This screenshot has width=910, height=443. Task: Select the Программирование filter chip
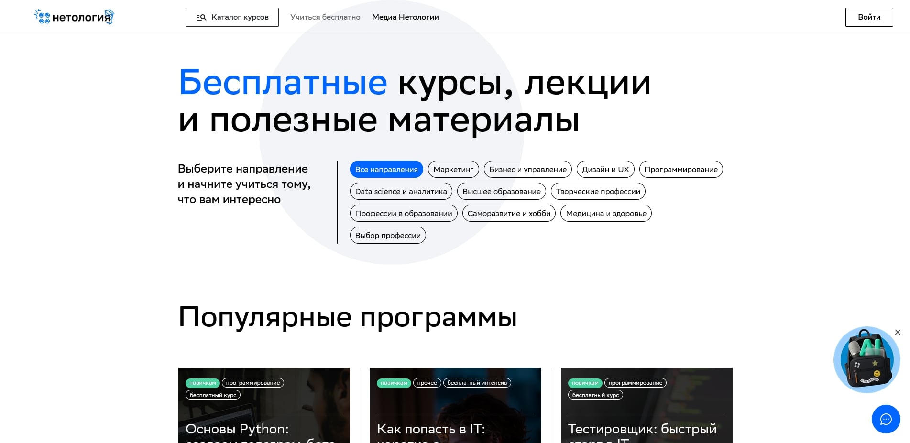pyautogui.click(x=681, y=169)
